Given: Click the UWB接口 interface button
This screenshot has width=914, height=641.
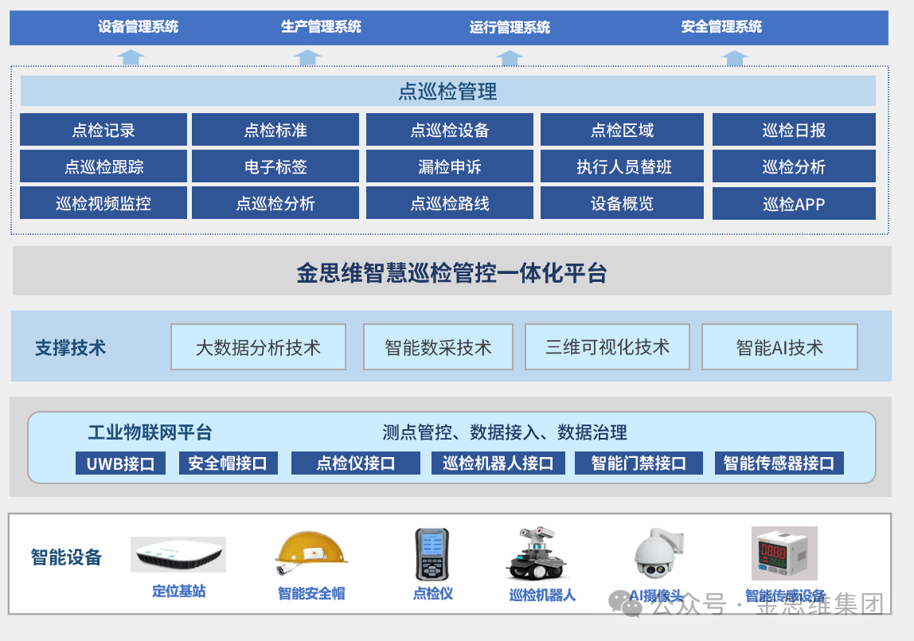Looking at the screenshot, I should pyautogui.click(x=120, y=463).
